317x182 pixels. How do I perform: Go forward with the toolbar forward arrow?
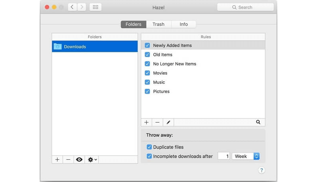[x=82, y=7]
